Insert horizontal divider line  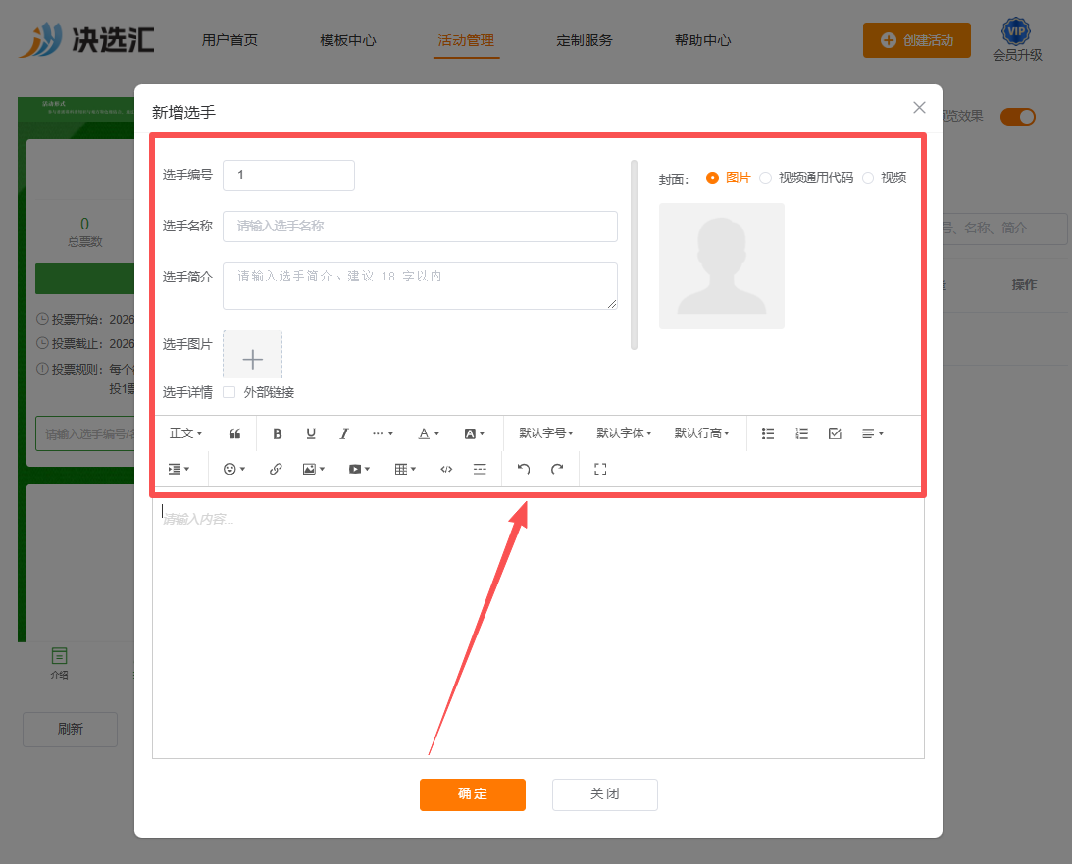click(x=480, y=469)
